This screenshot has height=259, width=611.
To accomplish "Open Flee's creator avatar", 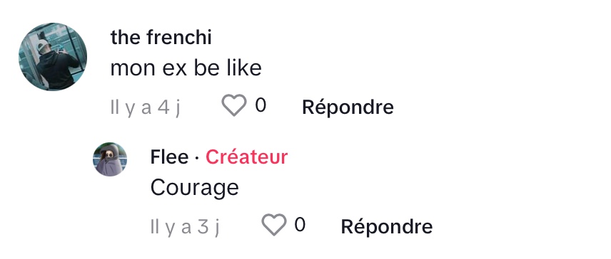I will click(x=110, y=159).
